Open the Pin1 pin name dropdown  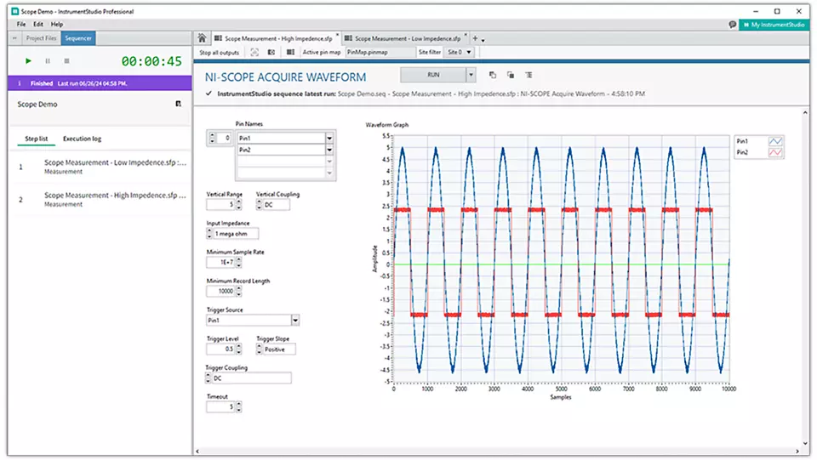pyautogui.click(x=329, y=138)
